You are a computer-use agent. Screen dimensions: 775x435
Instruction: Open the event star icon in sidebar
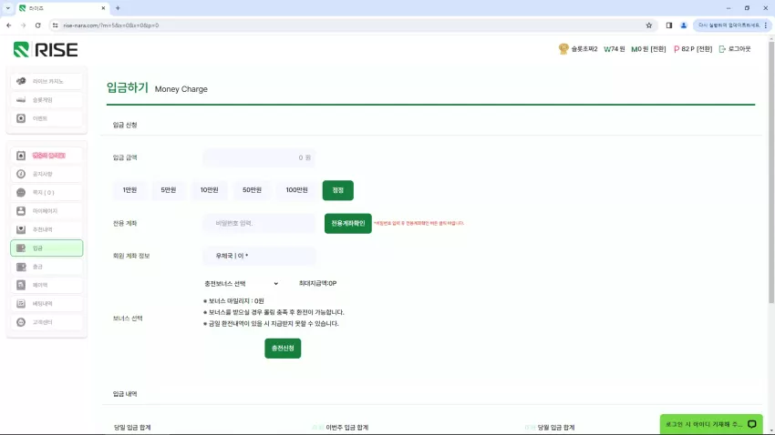coord(21,118)
